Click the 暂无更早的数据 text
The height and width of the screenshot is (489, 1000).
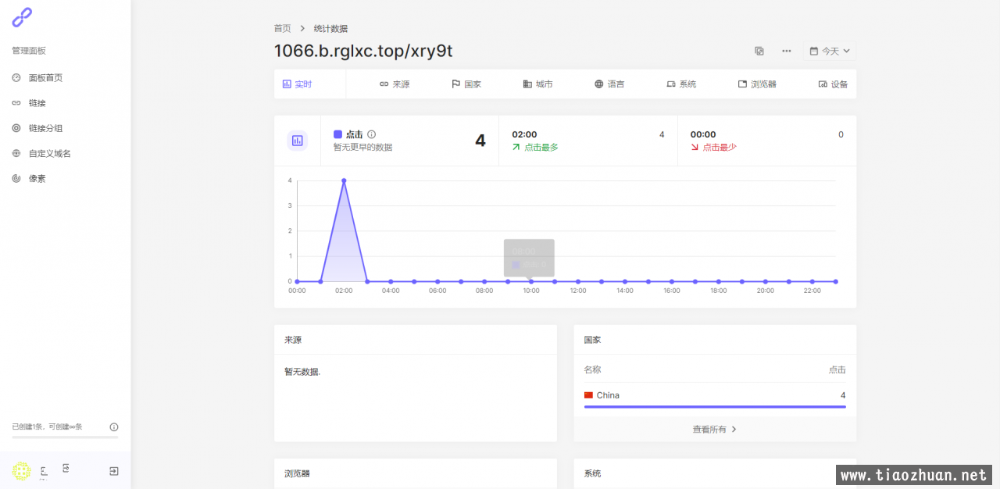362,147
